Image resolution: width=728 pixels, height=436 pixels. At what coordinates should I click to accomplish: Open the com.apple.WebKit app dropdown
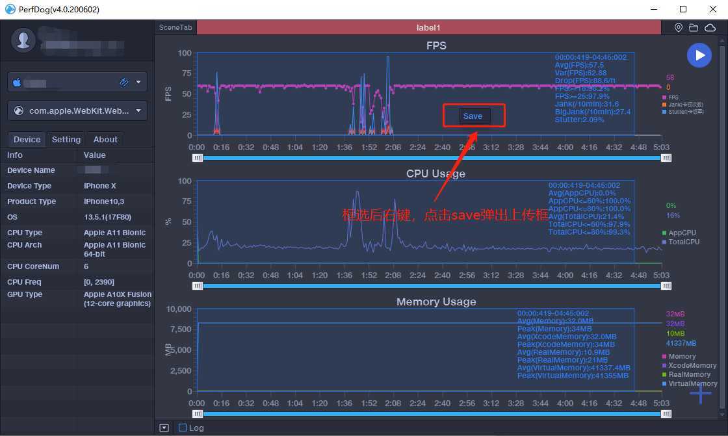click(x=138, y=111)
